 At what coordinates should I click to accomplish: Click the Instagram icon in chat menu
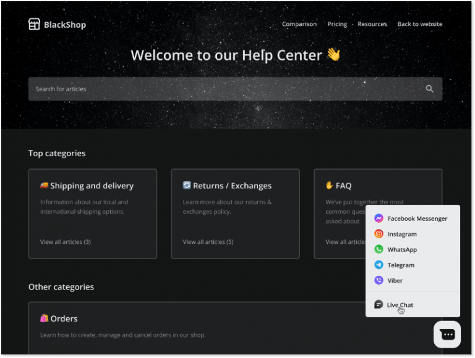[379, 234]
